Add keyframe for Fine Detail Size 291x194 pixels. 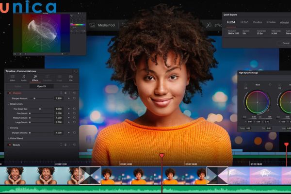pos(69,109)
